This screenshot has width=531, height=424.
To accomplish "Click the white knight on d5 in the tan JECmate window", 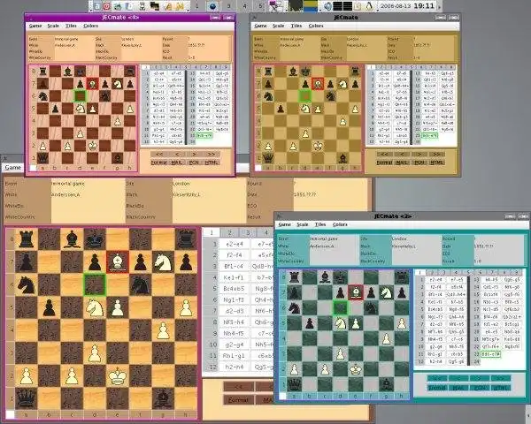I will click(x=305, y=109).
